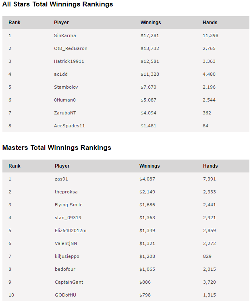Select Flying Smile player entry
The height and width of the screenshot is (301, 251).
pos(68,205)
